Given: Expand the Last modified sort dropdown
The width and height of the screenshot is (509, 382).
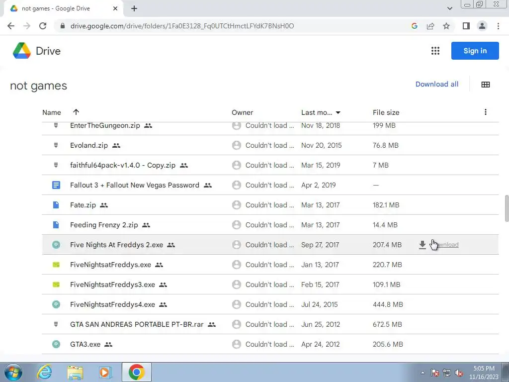Looking at the screenshot, I should 338,113.
